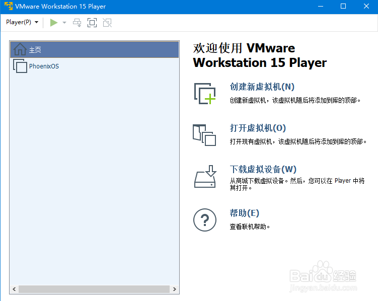Image resolution: width=378 pixels, height=301 pixels.
Task: Click the download virtual appliance icon
Action: tap(205, 177)
